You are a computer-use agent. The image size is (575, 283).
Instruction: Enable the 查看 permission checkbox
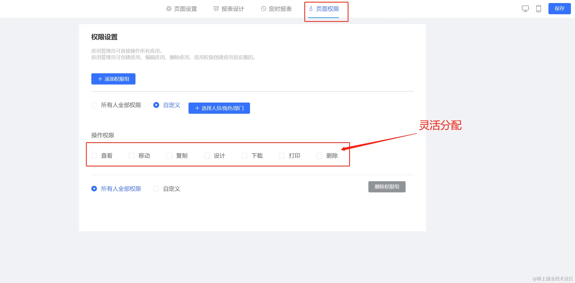pos(94,155)
